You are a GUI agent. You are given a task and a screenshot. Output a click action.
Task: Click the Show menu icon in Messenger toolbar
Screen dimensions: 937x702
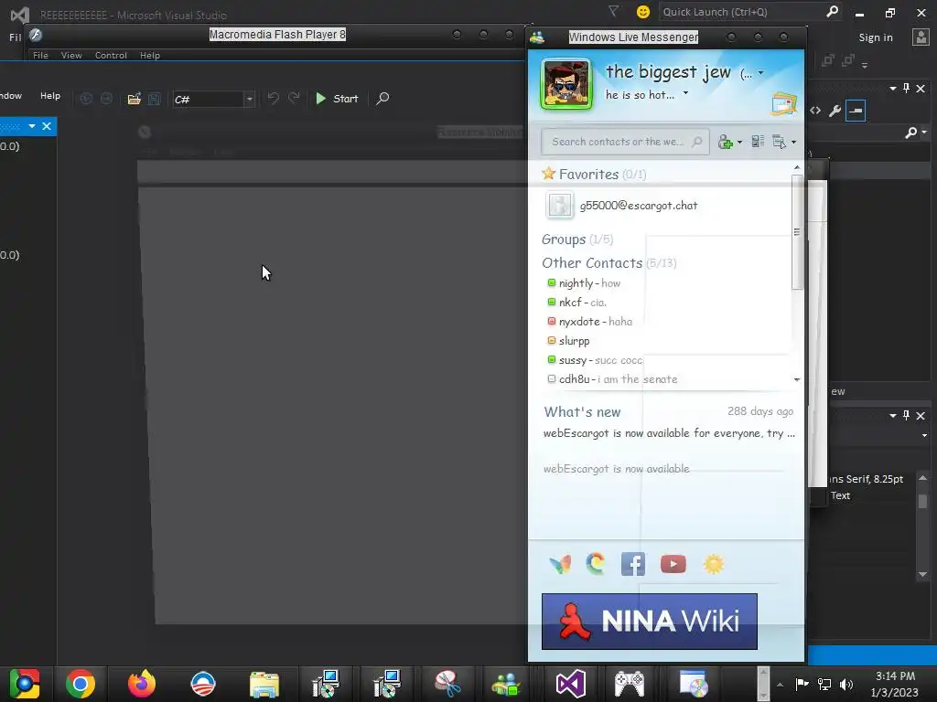780,142
